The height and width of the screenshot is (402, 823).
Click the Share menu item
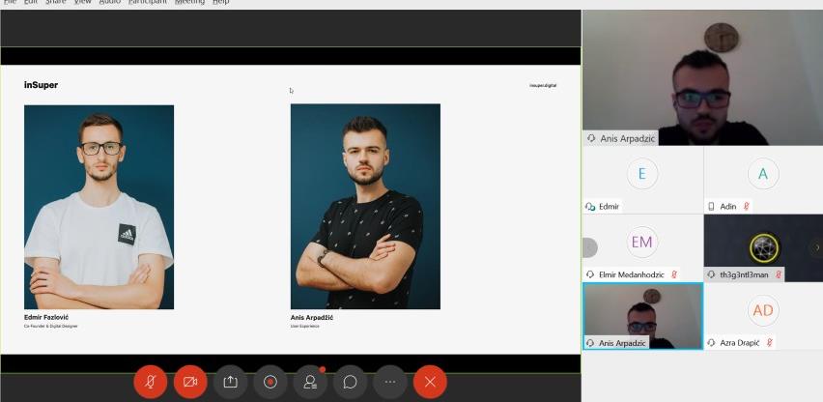coord(56,3)
